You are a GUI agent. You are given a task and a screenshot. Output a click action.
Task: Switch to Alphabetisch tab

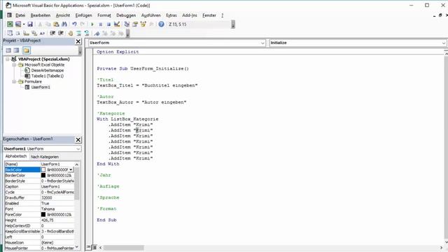[x=16, y=156]
